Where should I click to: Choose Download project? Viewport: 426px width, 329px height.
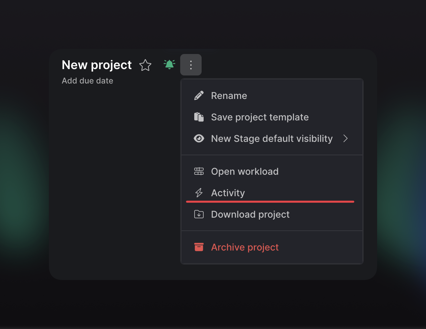pyautogui.click(x=272, y=214)
